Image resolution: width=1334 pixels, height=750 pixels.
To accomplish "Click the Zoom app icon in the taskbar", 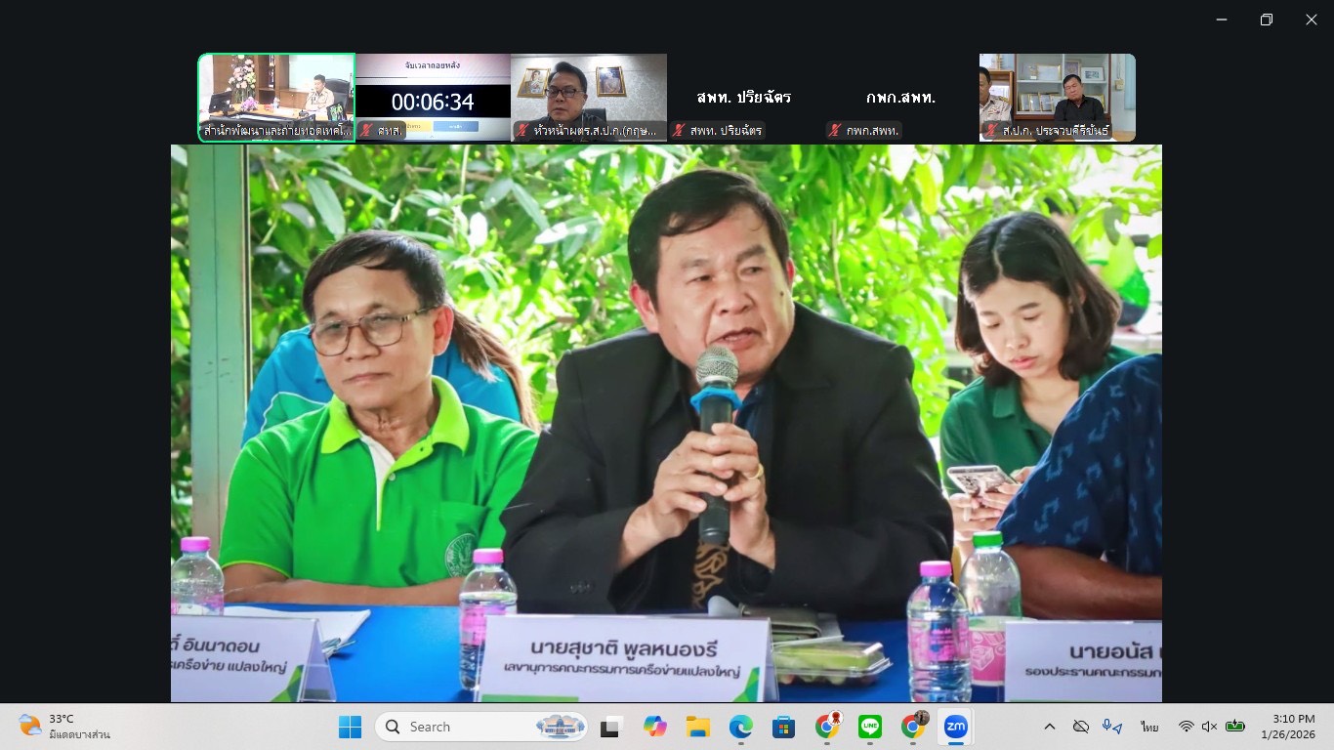I will click(x=957, y=727).
